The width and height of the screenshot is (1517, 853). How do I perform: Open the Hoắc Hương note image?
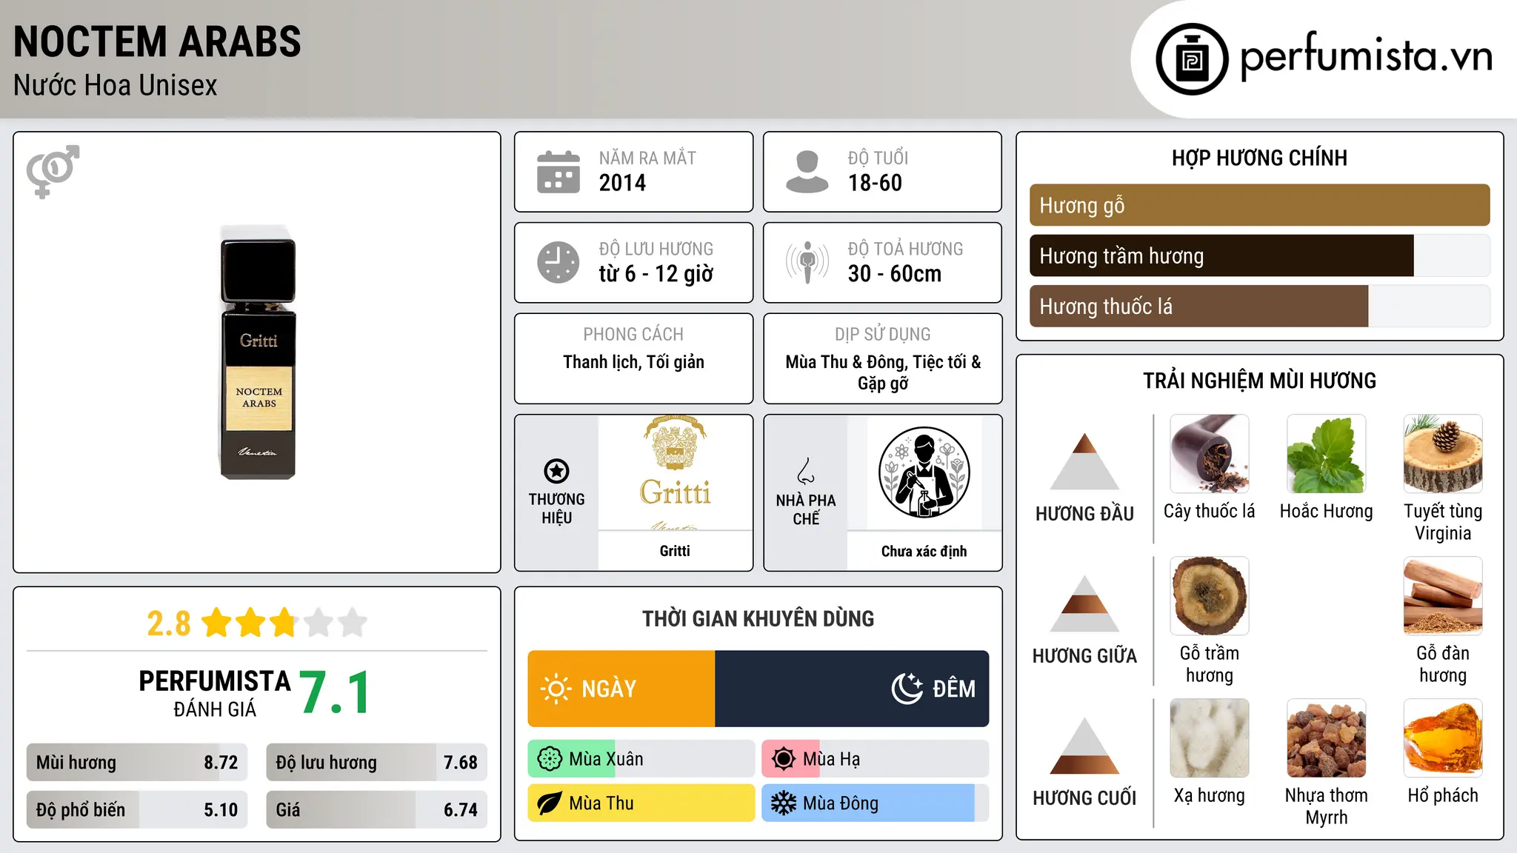click(x=1327, y=454)
